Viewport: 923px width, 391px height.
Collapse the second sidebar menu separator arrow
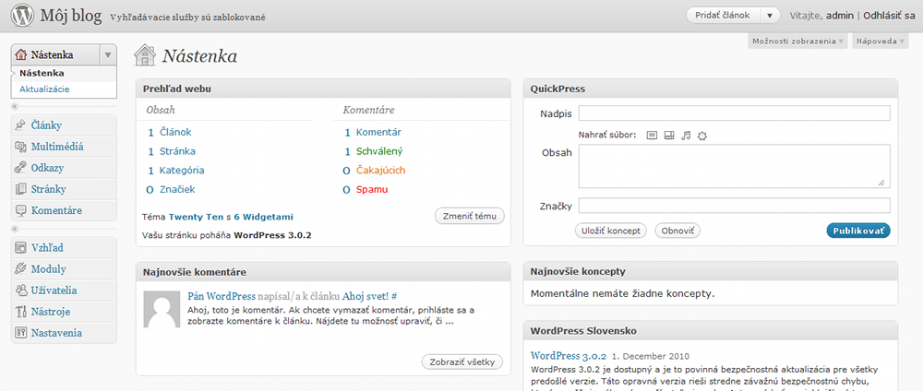tap(16, 228)
